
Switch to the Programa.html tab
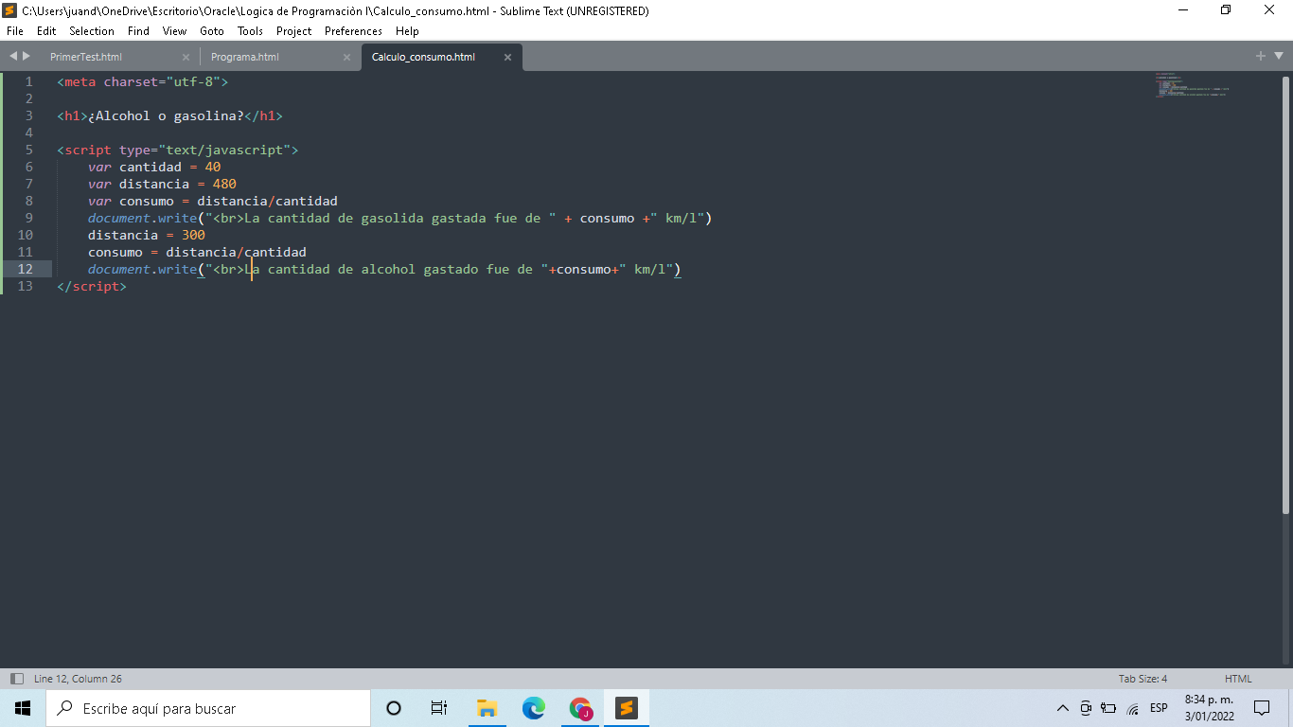pos(245,57)
